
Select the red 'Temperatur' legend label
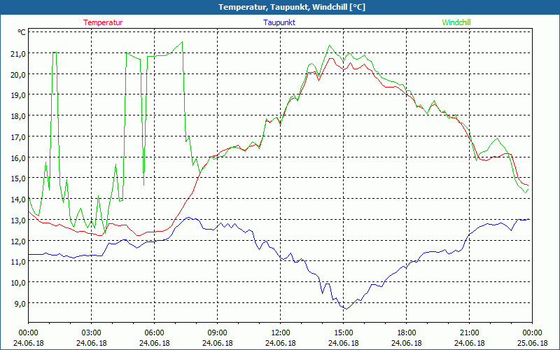point(103,22)
